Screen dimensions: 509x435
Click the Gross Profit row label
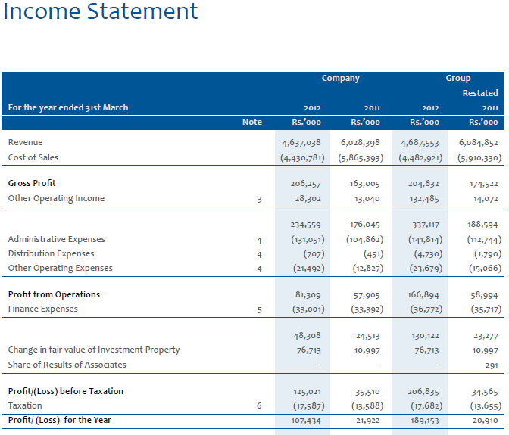32,184
